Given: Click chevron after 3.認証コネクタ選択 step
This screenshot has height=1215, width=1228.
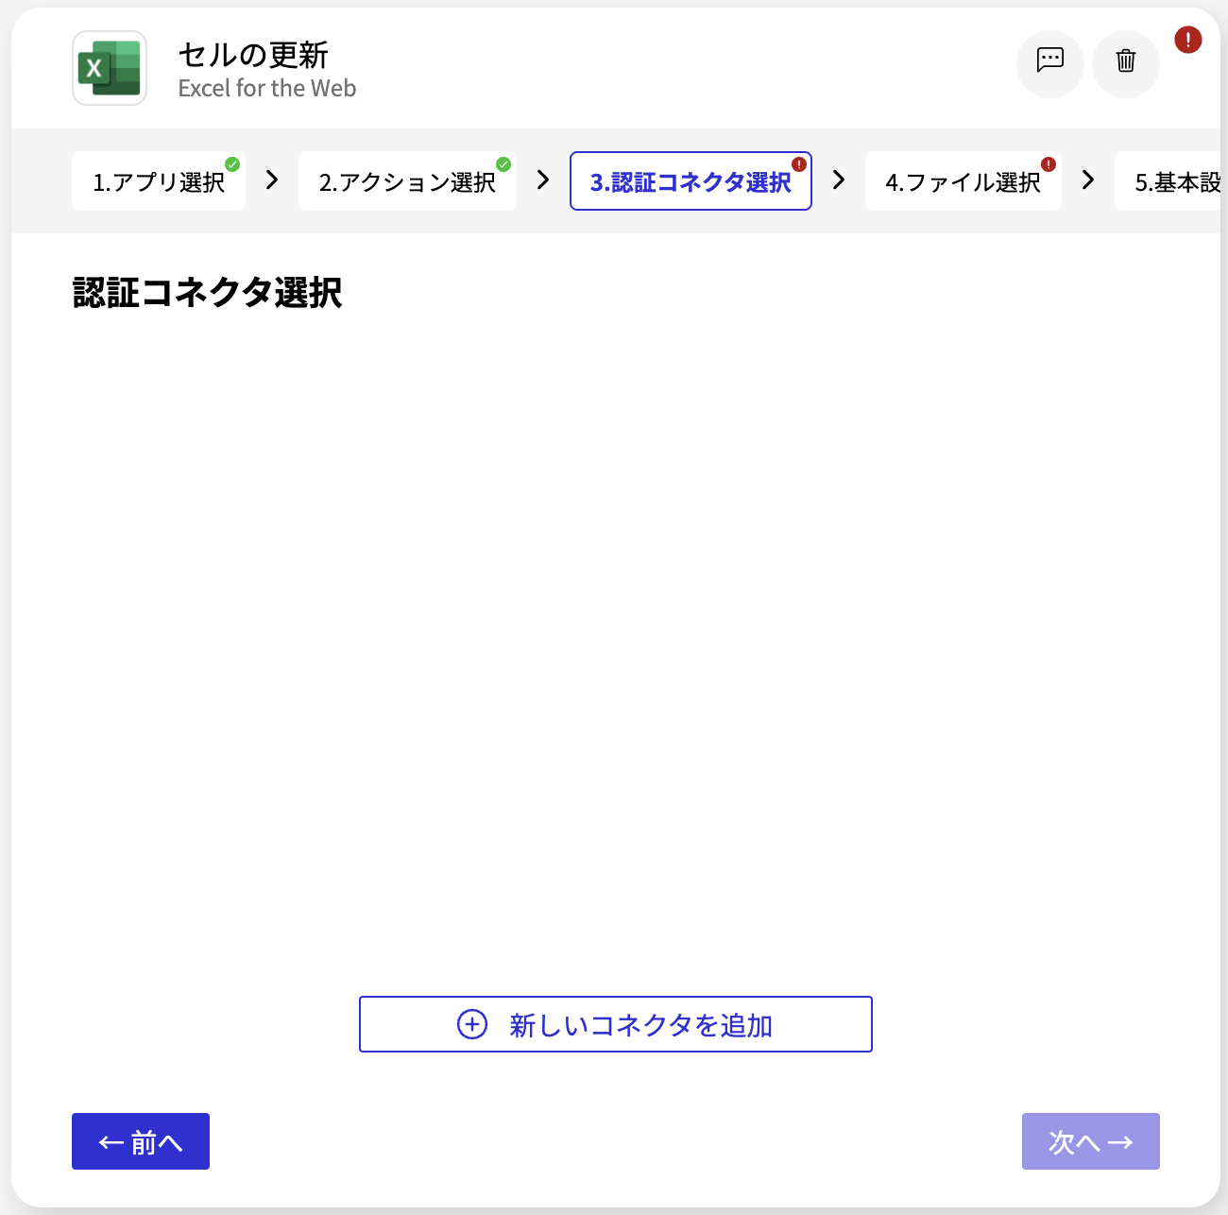Looking at the screenshot, I should pos(839,180).
